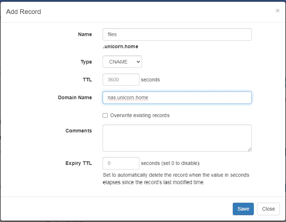Click the Name field containing files
The width and height of the screenshot is (286, 222).
pos(177,34)
